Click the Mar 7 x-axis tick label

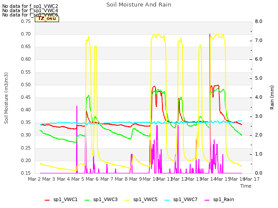tap(107, 179)
